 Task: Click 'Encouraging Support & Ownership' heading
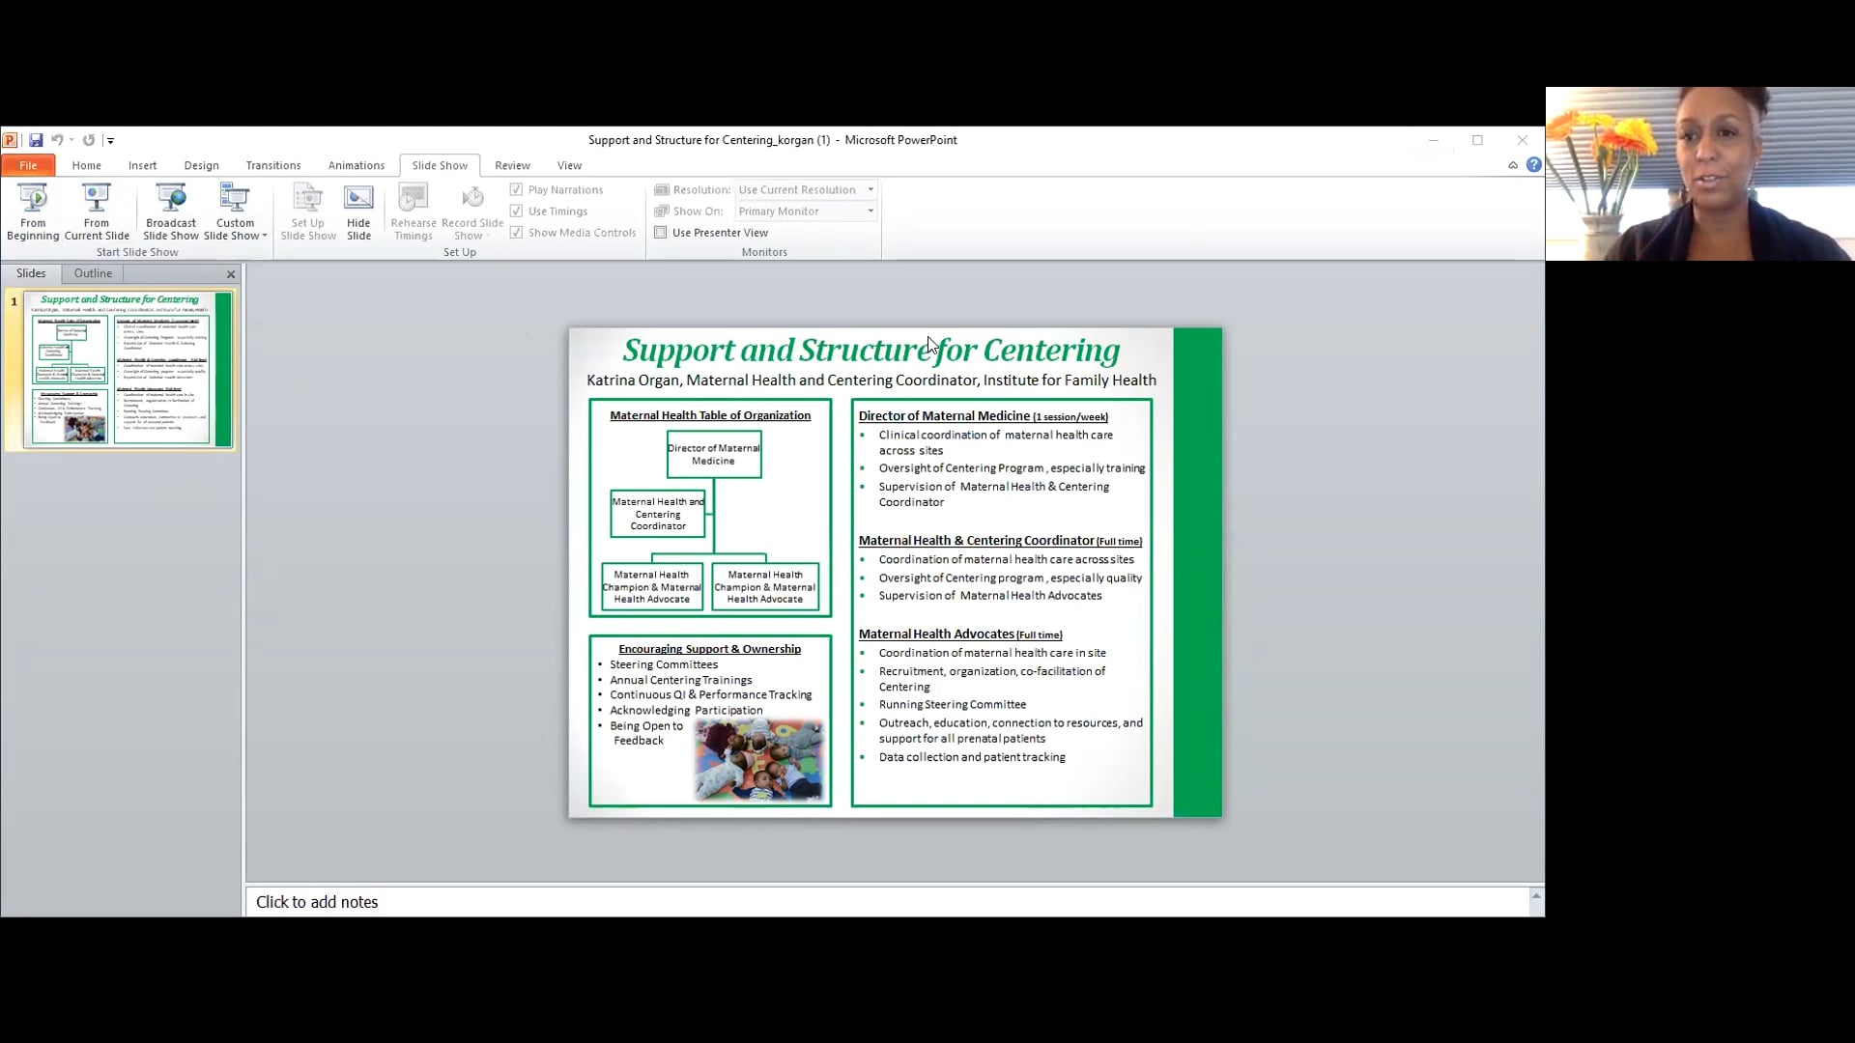[710, 649]
